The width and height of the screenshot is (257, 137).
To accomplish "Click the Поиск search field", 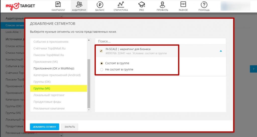I will (x=160, y=41).
